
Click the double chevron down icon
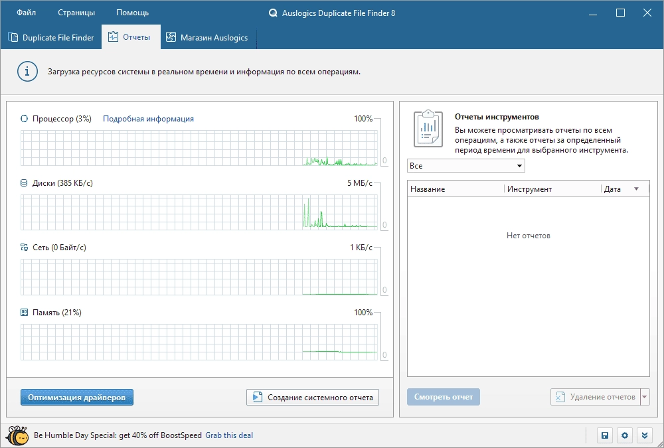point(645,435)
